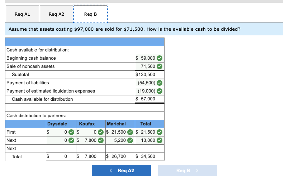Click the Beginning cash balance amount field

tap(149, 58)
